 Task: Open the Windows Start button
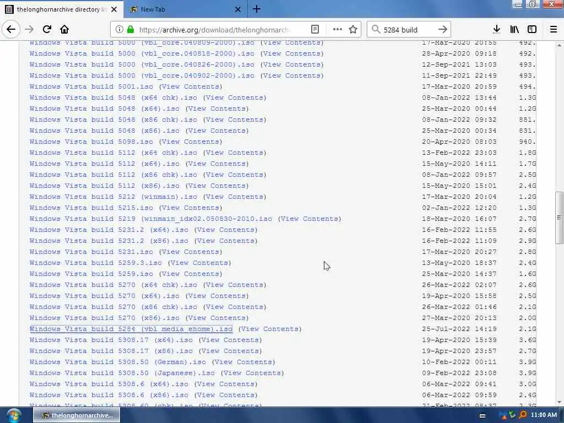(13, 415)
